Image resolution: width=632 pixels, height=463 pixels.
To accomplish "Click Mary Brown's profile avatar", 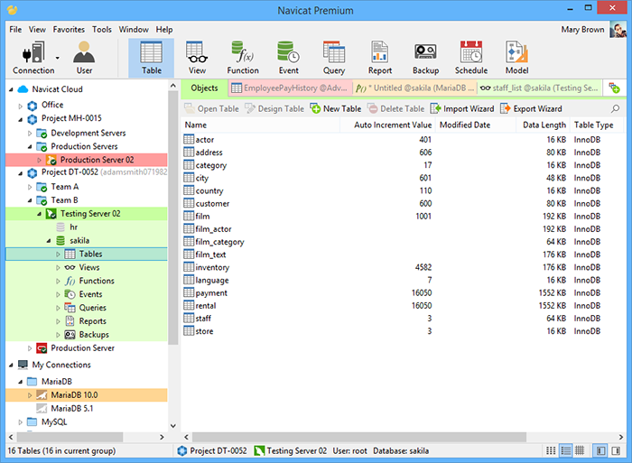I will pos(618,30).
